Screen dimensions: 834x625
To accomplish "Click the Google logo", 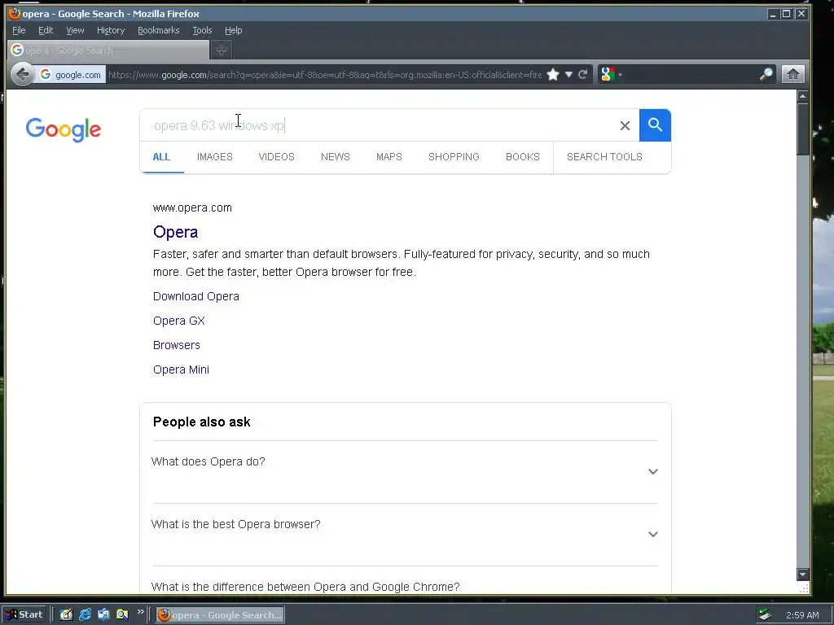I will tap(64, 129).
